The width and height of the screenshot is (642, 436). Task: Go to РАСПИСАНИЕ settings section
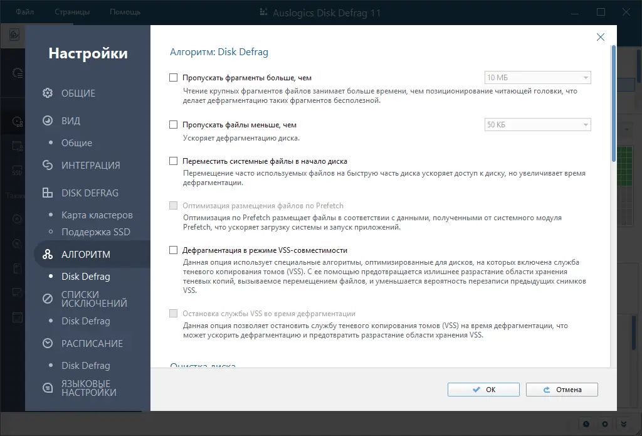click(x=92, y=343)
